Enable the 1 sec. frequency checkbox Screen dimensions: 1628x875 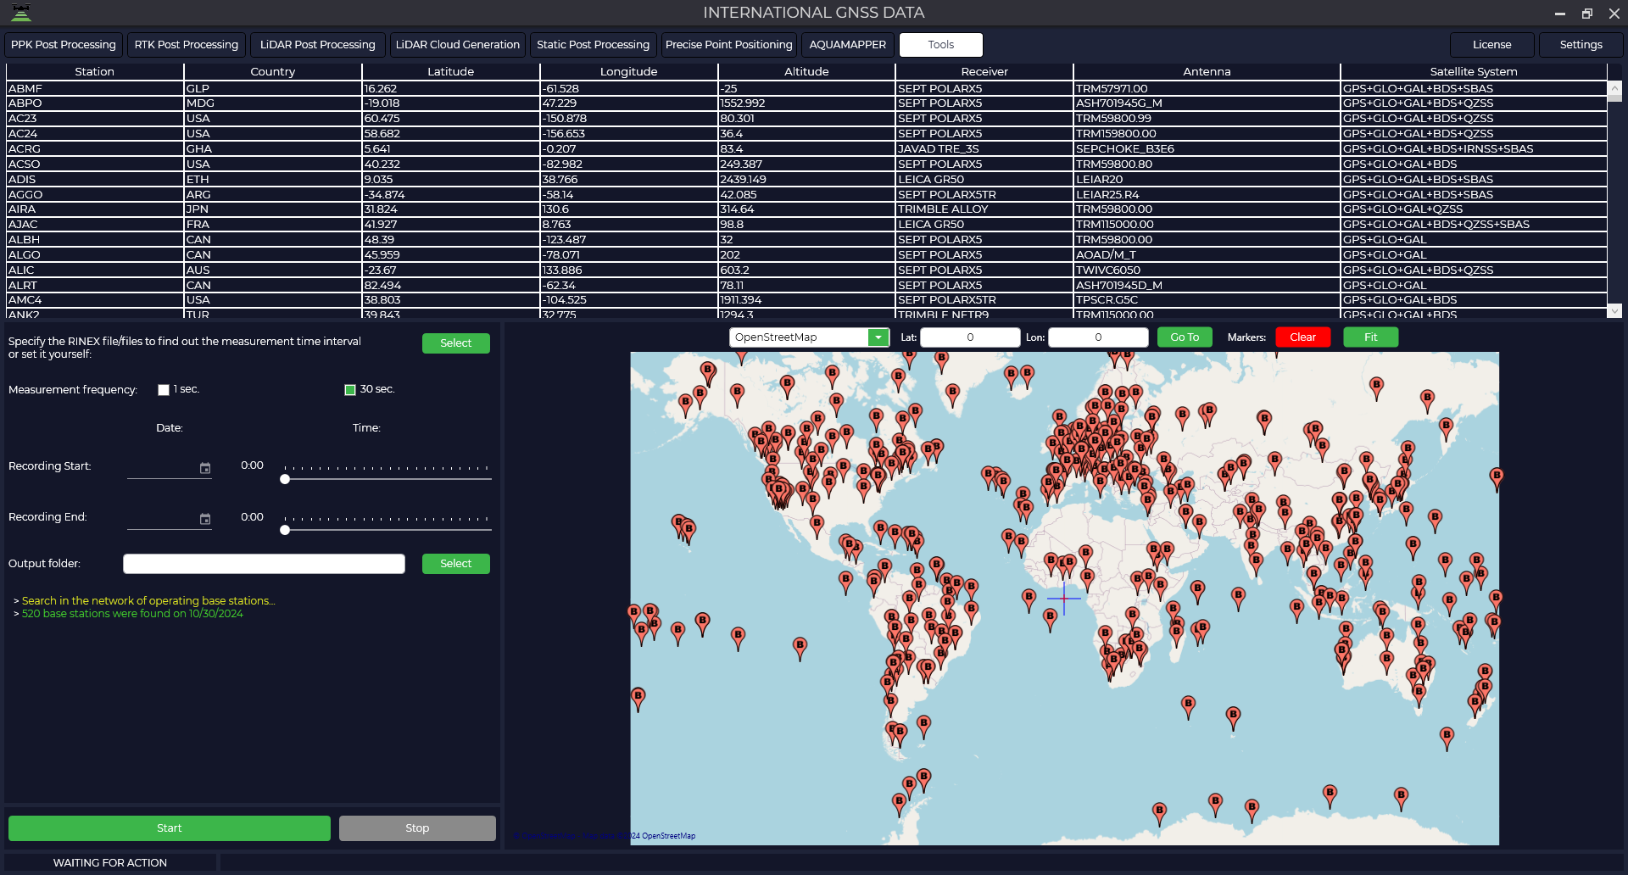click(164, 390)
